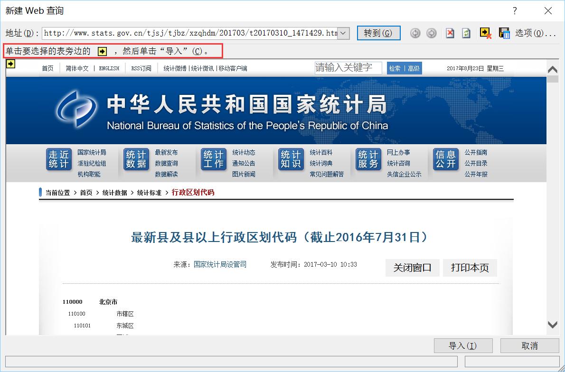Click the yellow table selection arrow marker
Viewport: 565px width, 372px height.
(10, 63)
